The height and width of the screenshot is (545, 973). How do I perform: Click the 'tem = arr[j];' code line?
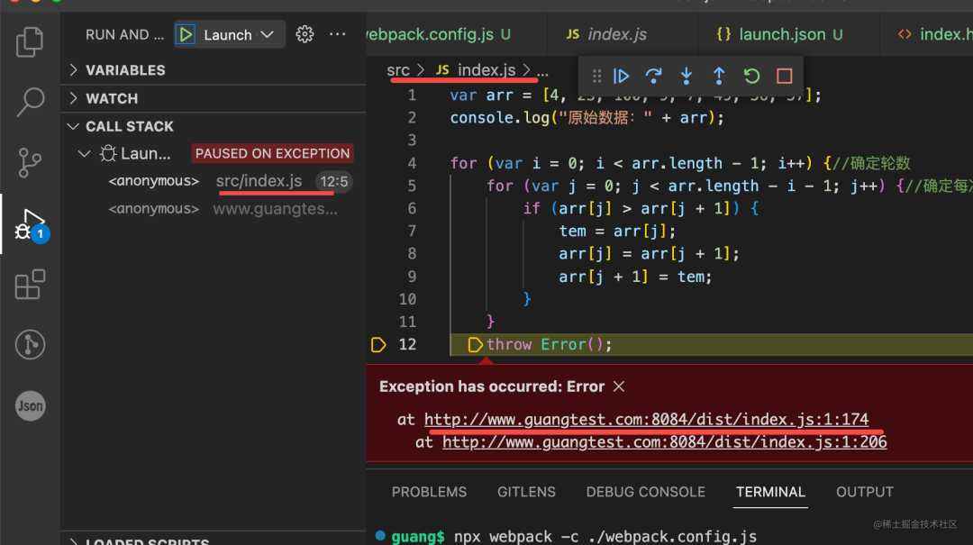[x=617, y=232]
